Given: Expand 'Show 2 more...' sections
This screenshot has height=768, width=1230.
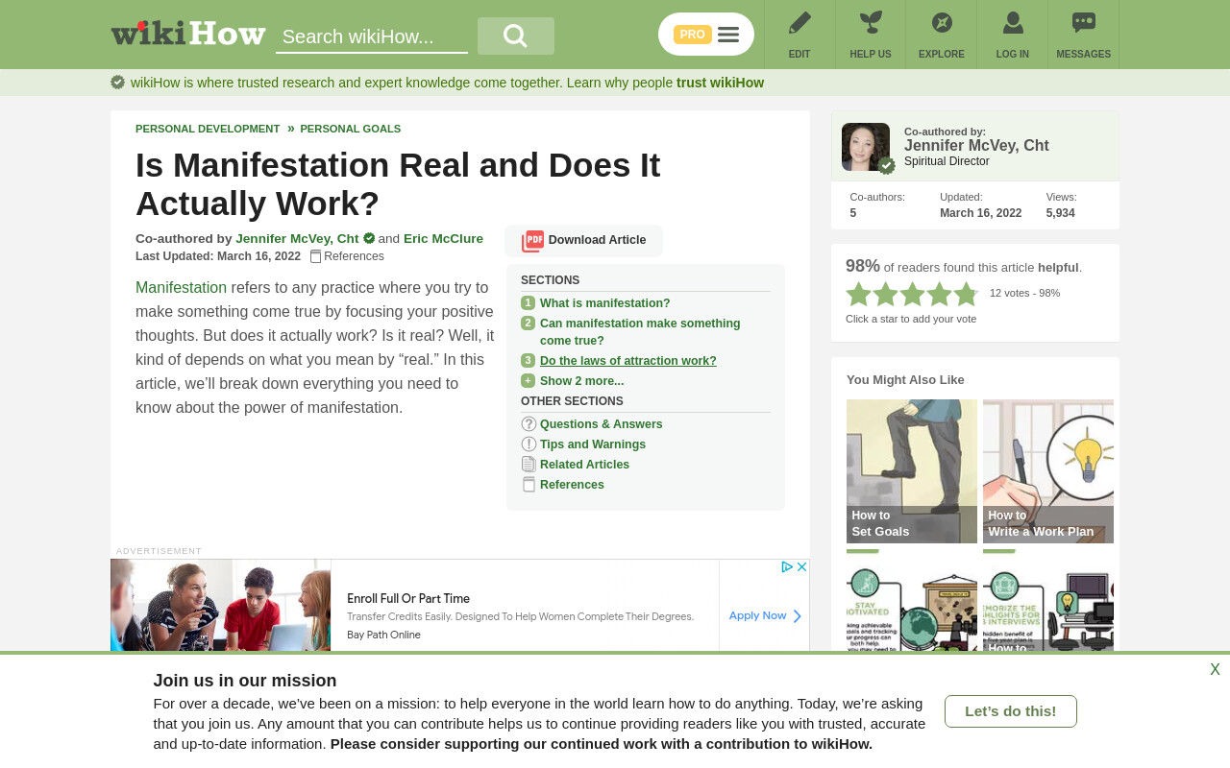Looking at the screenshot, I should [x=582, y=381].
